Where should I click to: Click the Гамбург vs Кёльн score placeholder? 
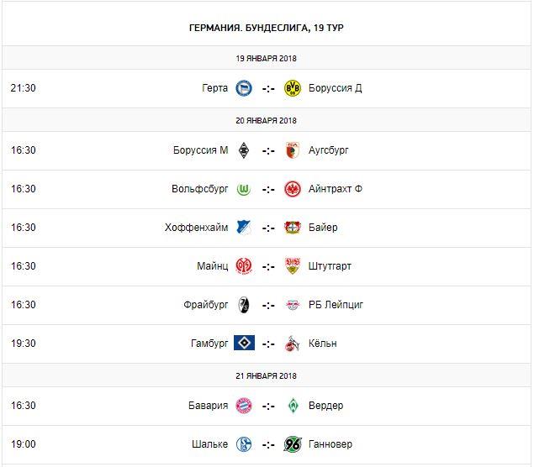coord(268,344)
